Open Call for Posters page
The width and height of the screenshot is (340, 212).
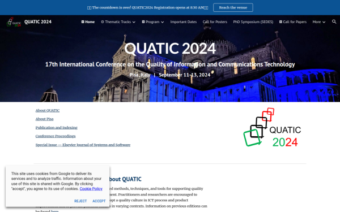click(x=215, y=22)
